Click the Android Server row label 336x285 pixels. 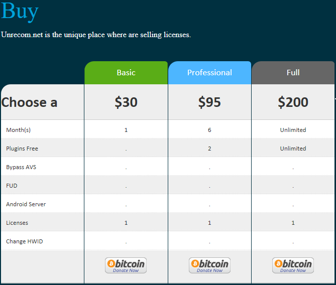[x=26, y=204]
